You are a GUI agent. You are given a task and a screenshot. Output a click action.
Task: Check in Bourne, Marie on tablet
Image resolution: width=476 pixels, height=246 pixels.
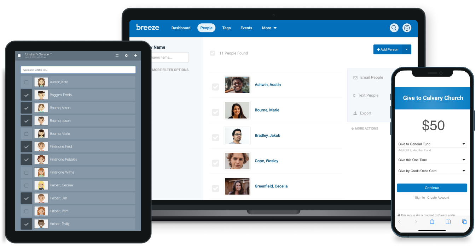point(27,134)
